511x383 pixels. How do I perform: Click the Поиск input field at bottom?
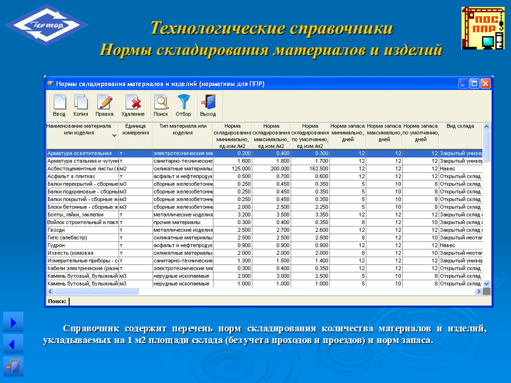point(279,301)
